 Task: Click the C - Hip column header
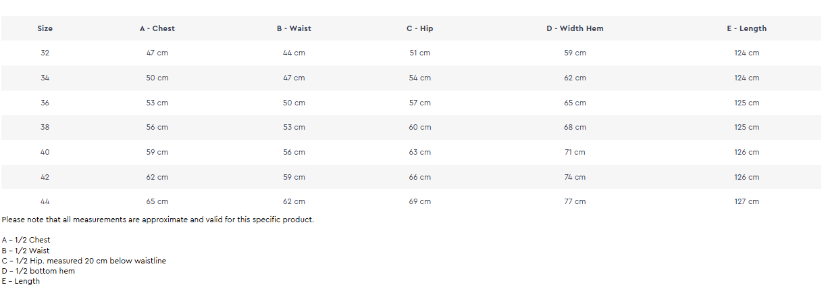click(419, 28)
